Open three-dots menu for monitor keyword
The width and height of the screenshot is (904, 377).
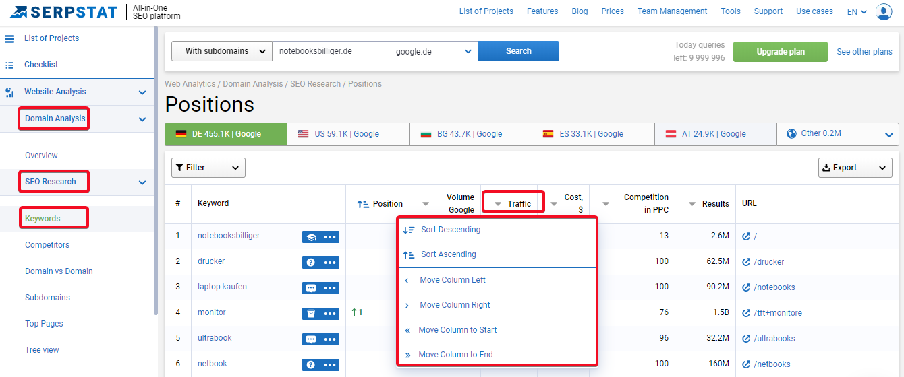pyautogui.click(x=330, y=314)
